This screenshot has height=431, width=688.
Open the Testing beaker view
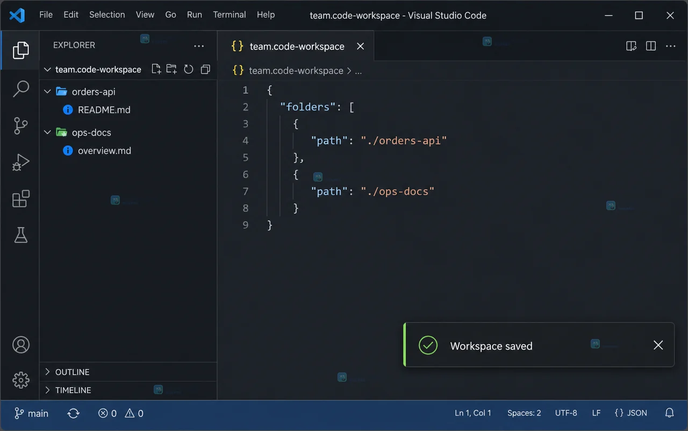coord(20,235)
